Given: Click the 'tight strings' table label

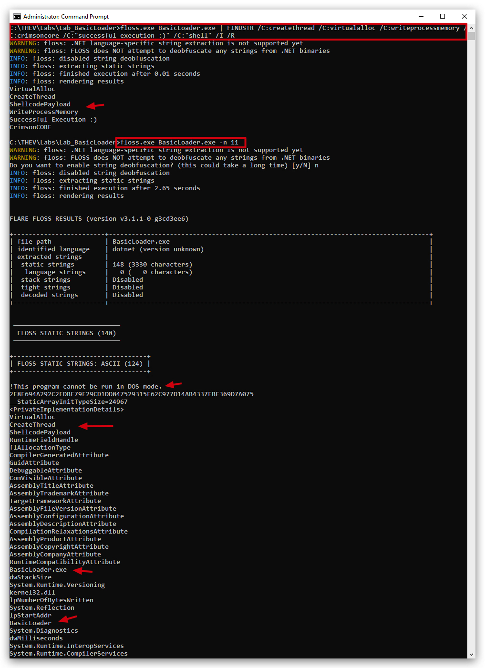Looking at the screenshot, I should pos(46,288).
